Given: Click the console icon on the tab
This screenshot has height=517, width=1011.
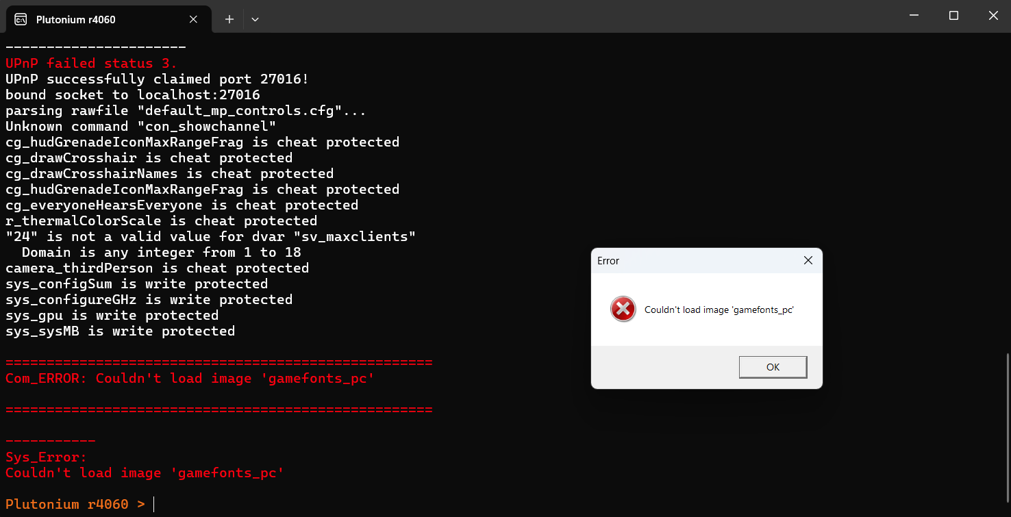Looking at the screenshot, I should (21, 19).
